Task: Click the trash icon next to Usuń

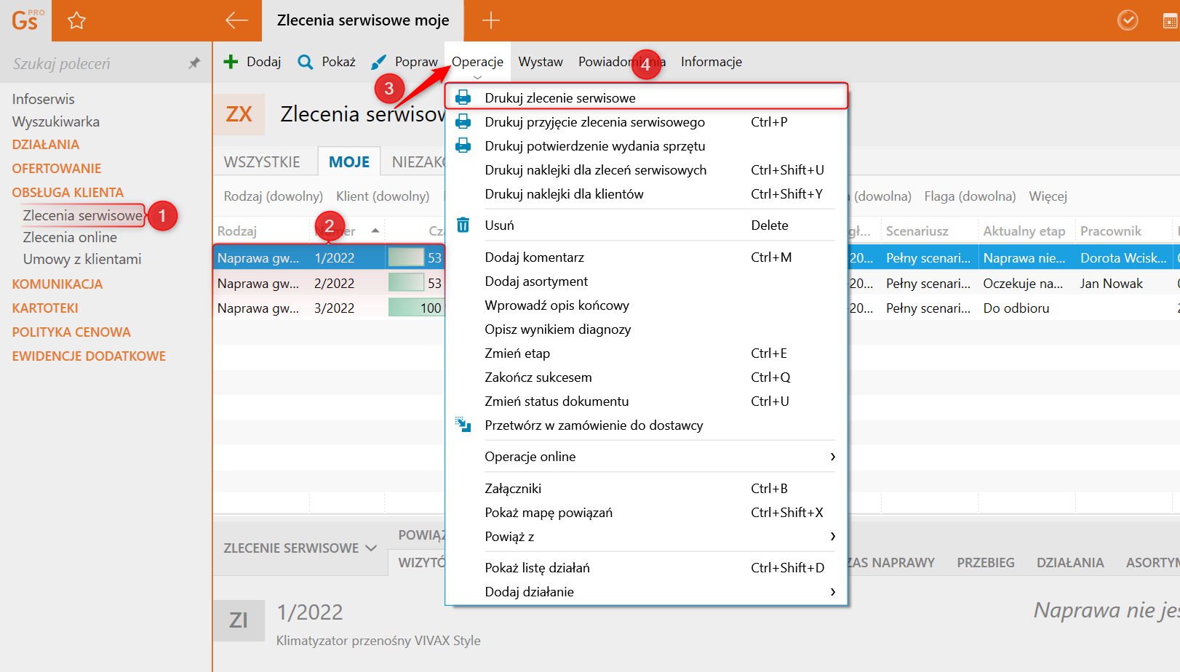Action: (x=463, y=225)
